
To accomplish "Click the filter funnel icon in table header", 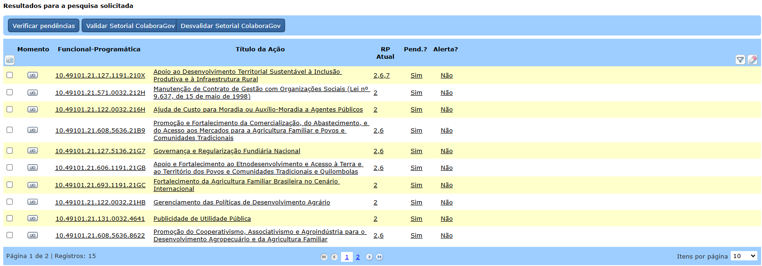I will click(x=740, y=60).
